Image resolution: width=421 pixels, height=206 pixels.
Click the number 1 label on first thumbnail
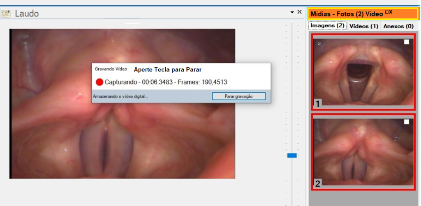tap(318, 104)
